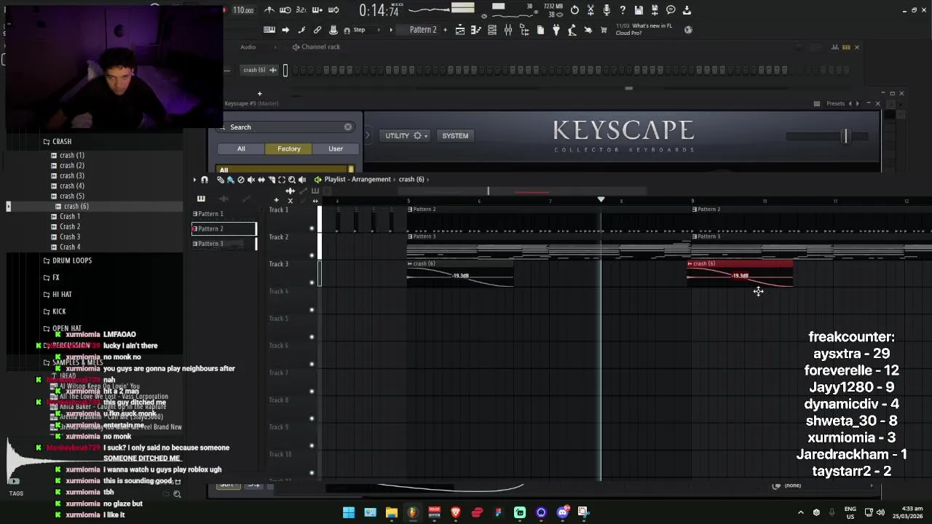The image size is (932, 524).
Task: Select the playlist slip tool
Action: (x=261, y=180)
